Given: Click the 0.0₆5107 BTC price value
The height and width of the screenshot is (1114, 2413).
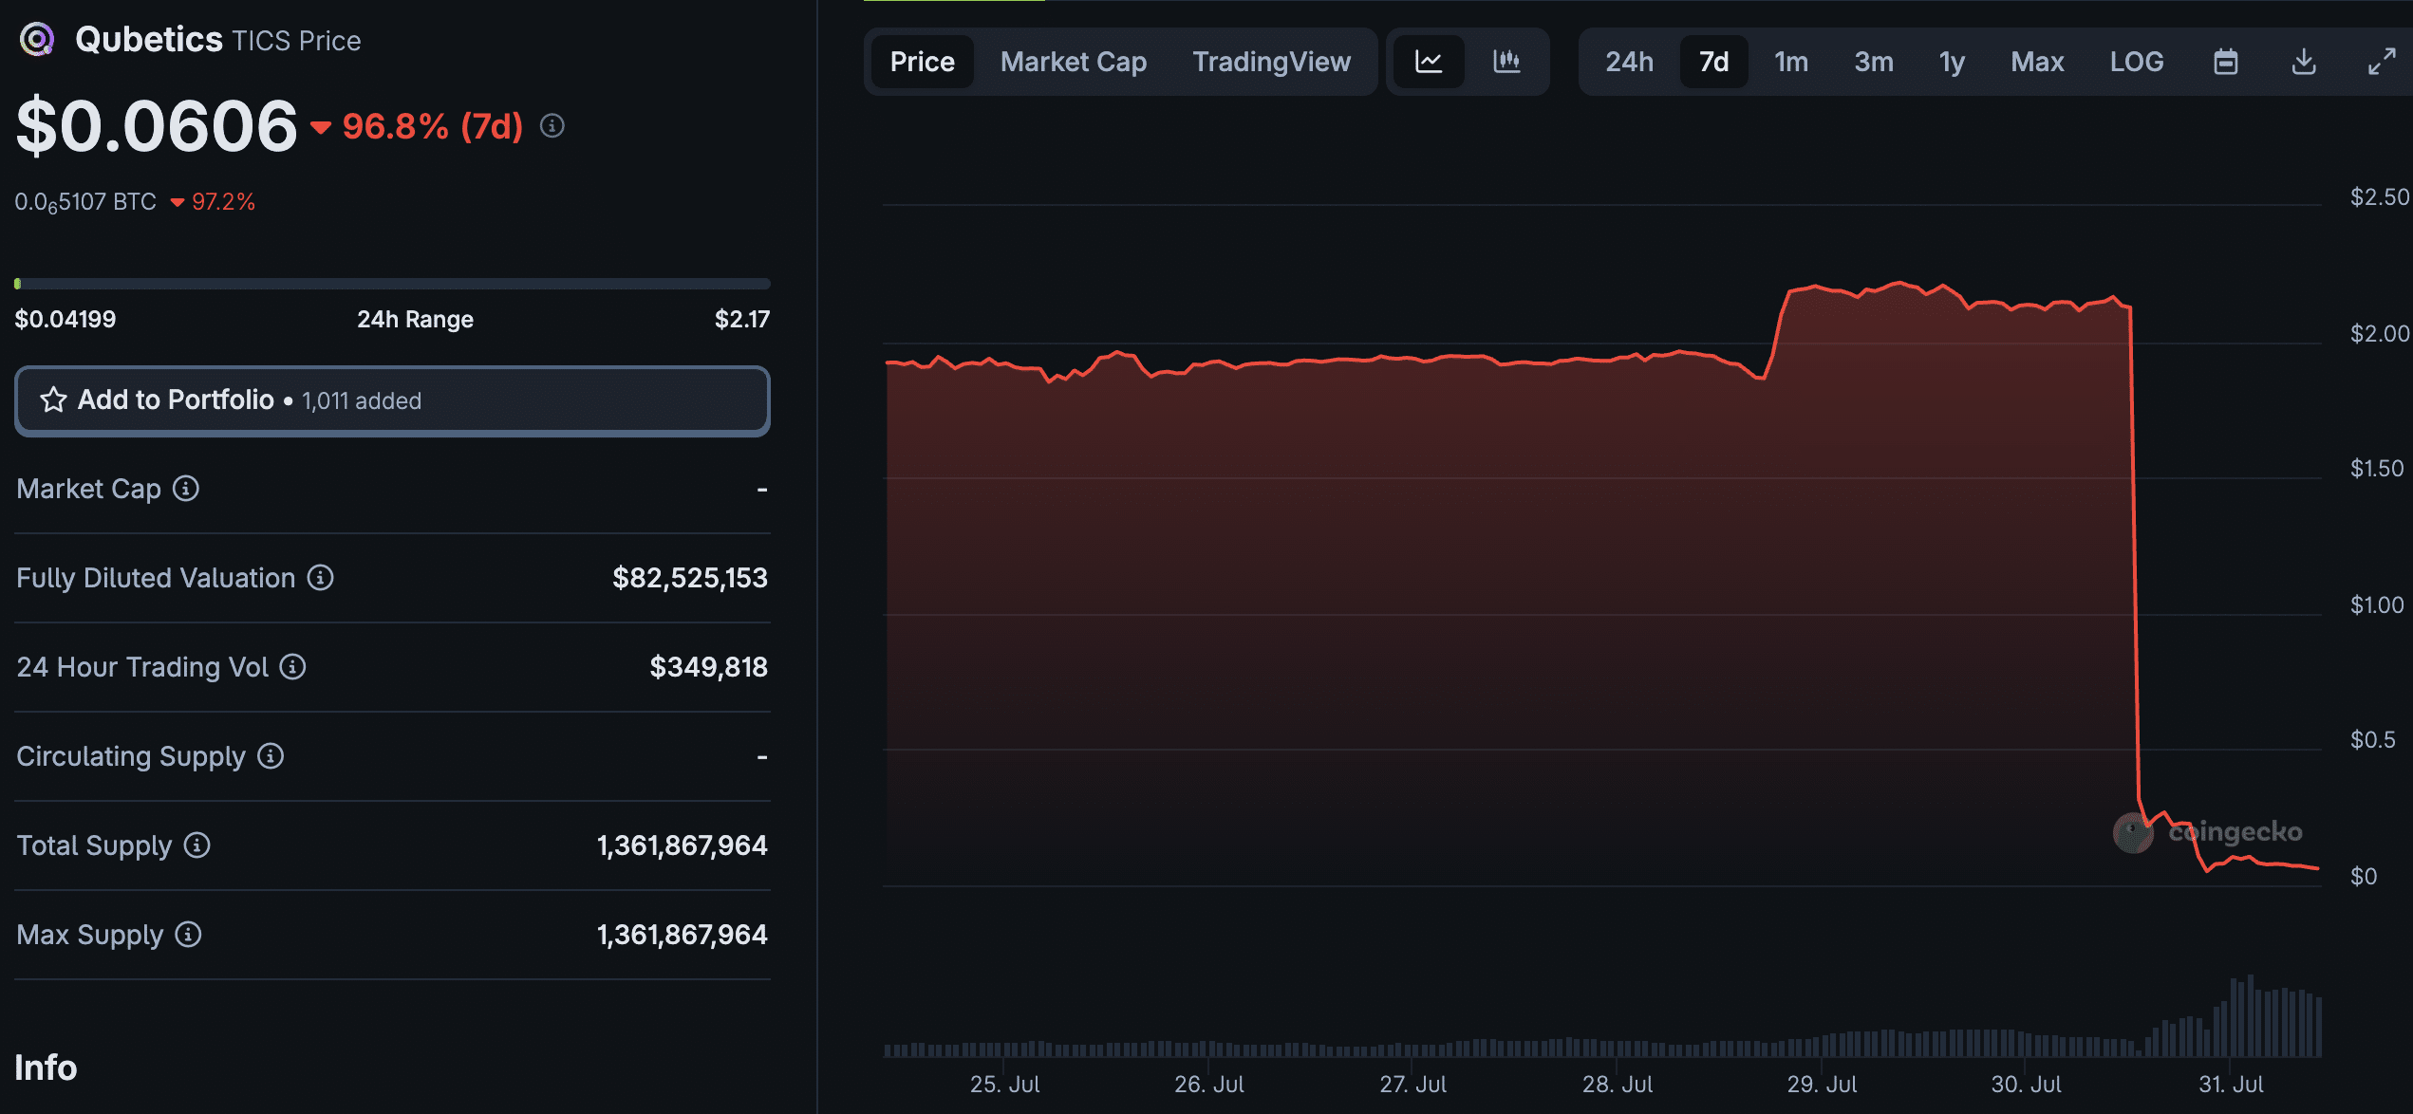Looking at the screenshot, I should [x=85, y=202].
